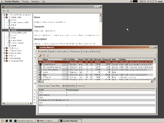
Task: Switch to the Terminal taskbar button
Action: [x=25, y=121]
